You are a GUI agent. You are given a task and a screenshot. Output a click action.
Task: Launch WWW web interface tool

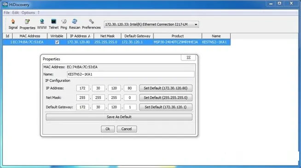coord(42,24)
